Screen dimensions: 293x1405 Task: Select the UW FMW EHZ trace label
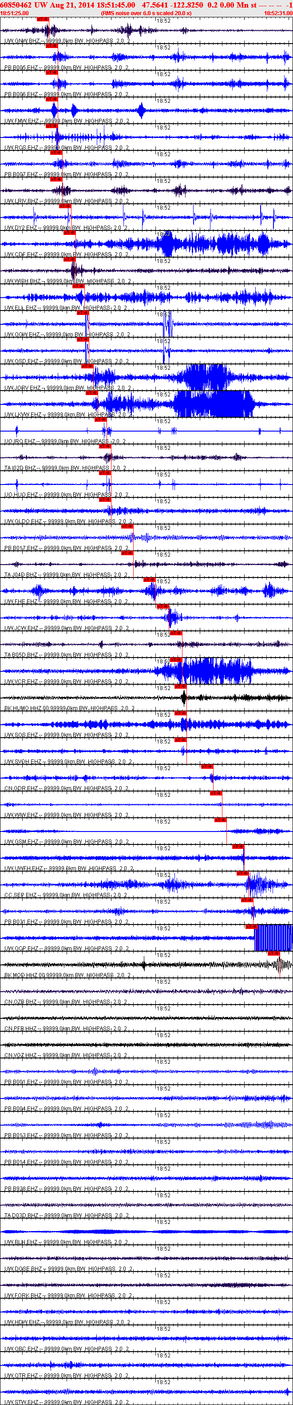(67, 121)
